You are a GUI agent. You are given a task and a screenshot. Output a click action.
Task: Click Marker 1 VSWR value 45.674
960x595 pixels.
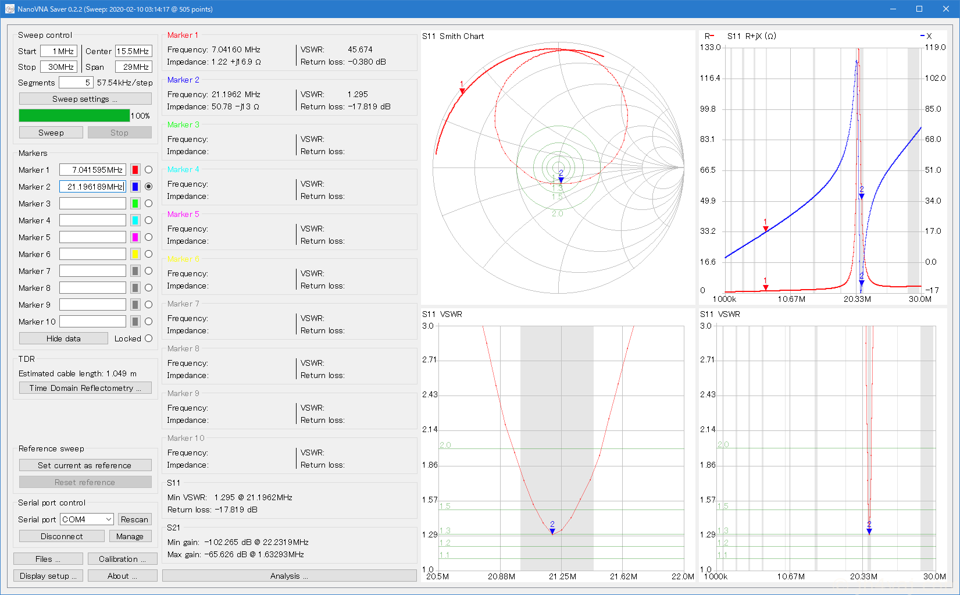[x=360, y=49]
